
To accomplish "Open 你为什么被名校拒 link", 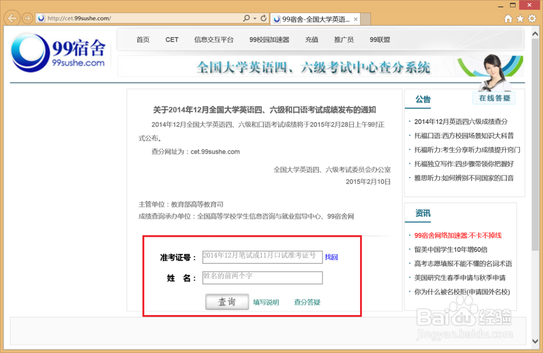I will tap(462, 292).
